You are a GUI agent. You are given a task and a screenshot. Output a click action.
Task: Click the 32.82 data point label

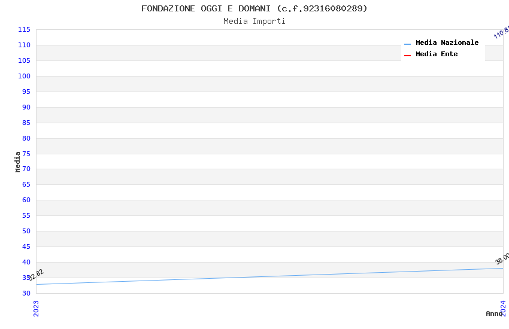(36, 275)
